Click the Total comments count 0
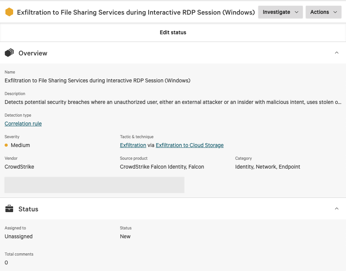346x271 pixels. pyautogui.click(x=6, y=263)
